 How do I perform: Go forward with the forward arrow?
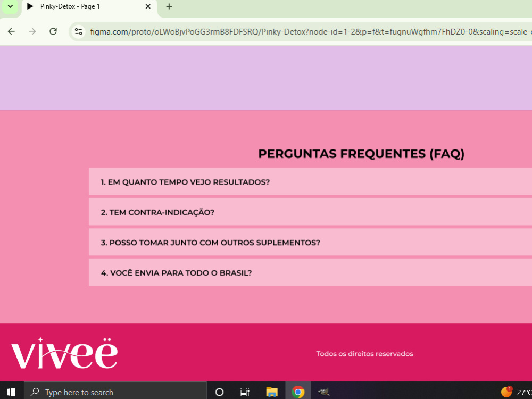32,31
